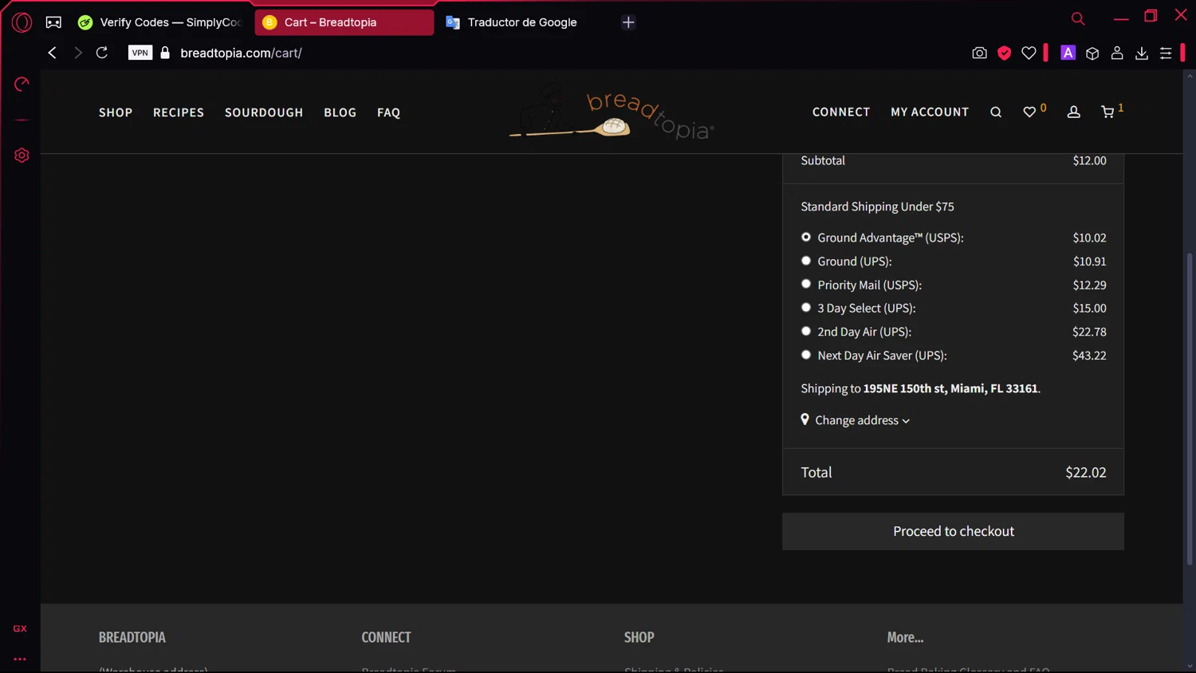Reload the Breadtopia cart page
This screenshot has height=673, width=1196.
pyautogui.click(x=102, y=53)
